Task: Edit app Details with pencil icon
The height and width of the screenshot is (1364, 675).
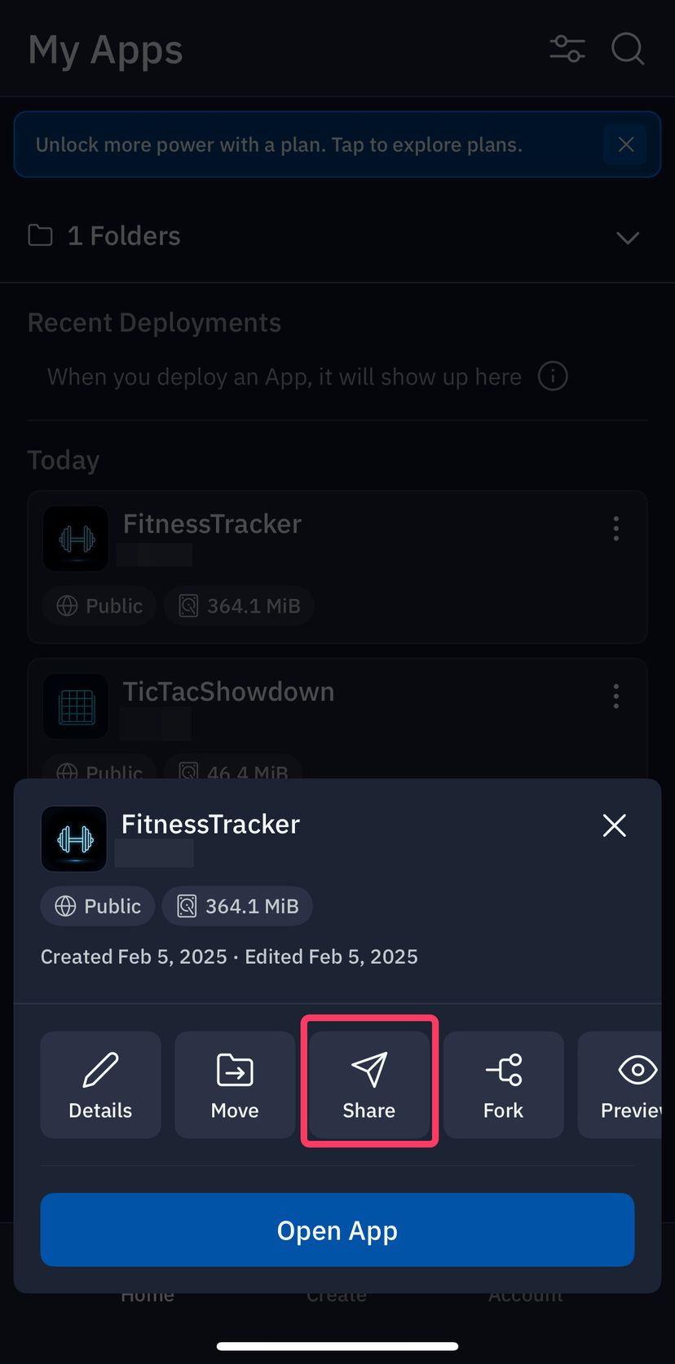Action: pyautogui.click(x=100, y=1085)
